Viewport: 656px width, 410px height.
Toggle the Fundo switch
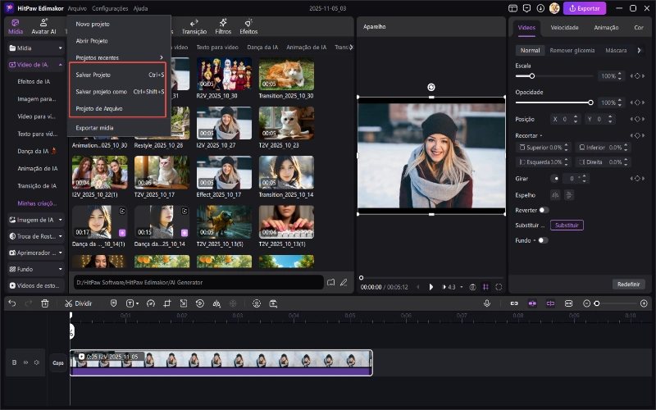(x=543, y=240)
